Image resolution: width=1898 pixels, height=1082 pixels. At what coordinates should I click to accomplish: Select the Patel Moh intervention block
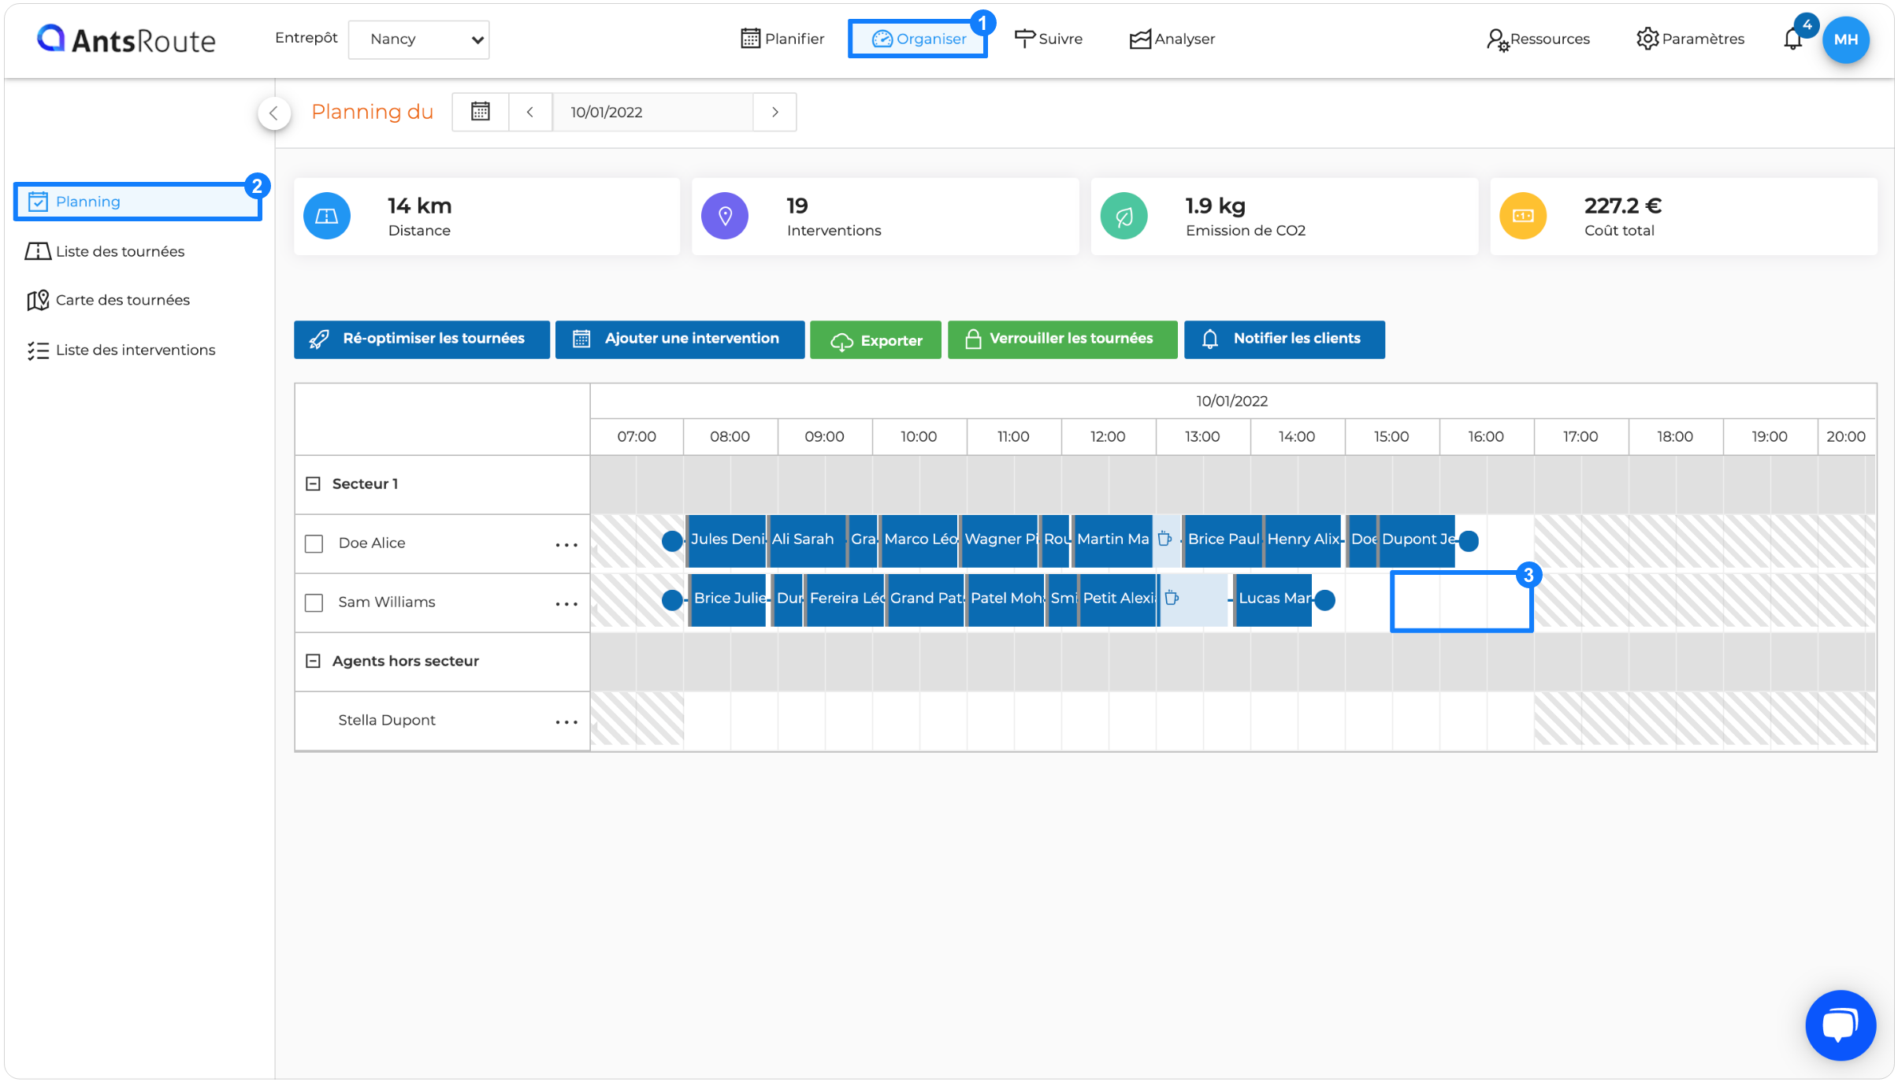1006,599
